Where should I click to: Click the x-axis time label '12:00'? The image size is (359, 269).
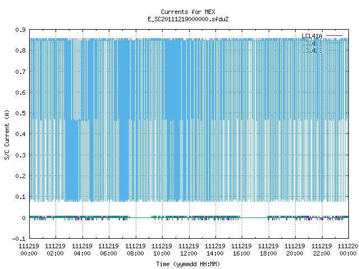click(188, 253)
